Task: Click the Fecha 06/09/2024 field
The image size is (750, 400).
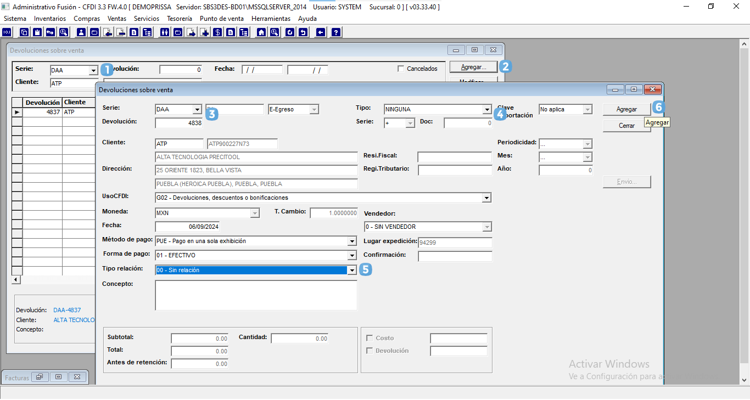Action: coord(187,227)
